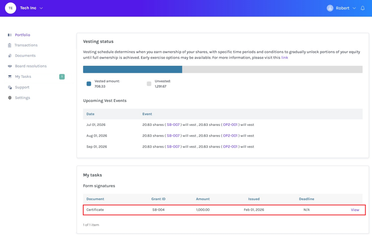Open OP2-001 link in Aug 01 event

click(x=230, y=135)
